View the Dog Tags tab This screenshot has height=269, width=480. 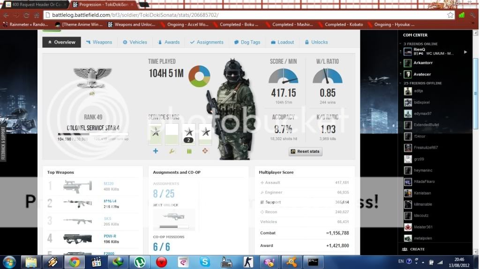[x=247, y=42]
